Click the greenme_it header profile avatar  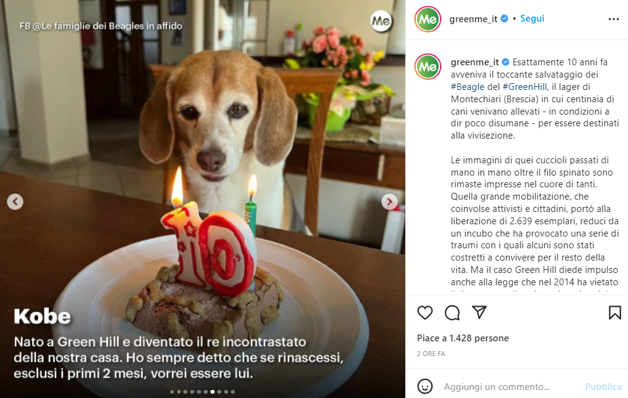[426, 19]
